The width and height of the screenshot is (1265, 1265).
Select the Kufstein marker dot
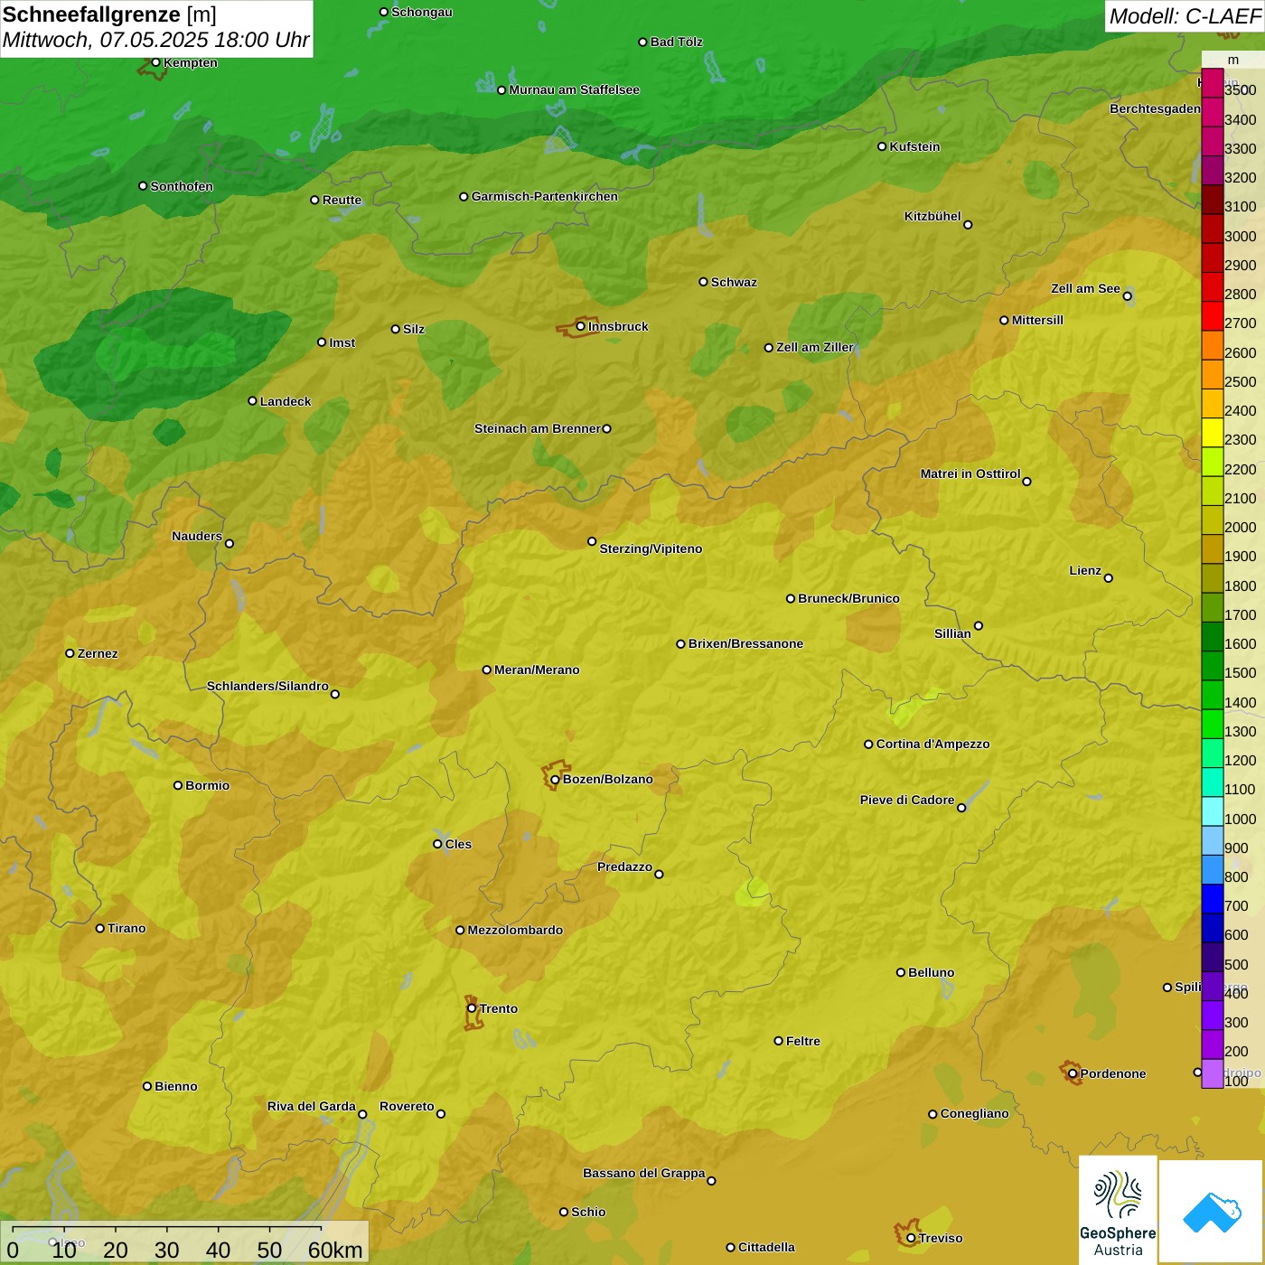point(882,146)
